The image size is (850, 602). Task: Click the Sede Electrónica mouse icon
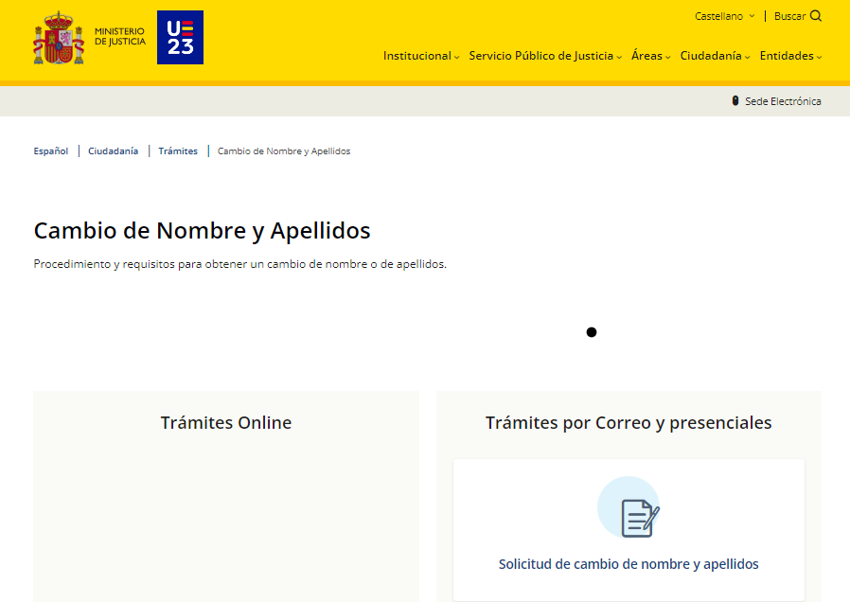735,100
